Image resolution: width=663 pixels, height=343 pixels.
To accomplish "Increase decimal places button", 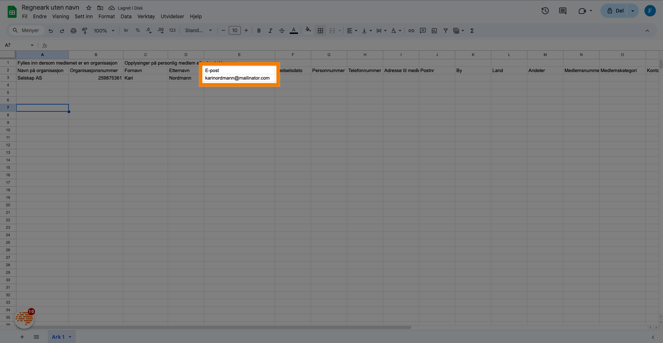I will [x=161, y=31].
